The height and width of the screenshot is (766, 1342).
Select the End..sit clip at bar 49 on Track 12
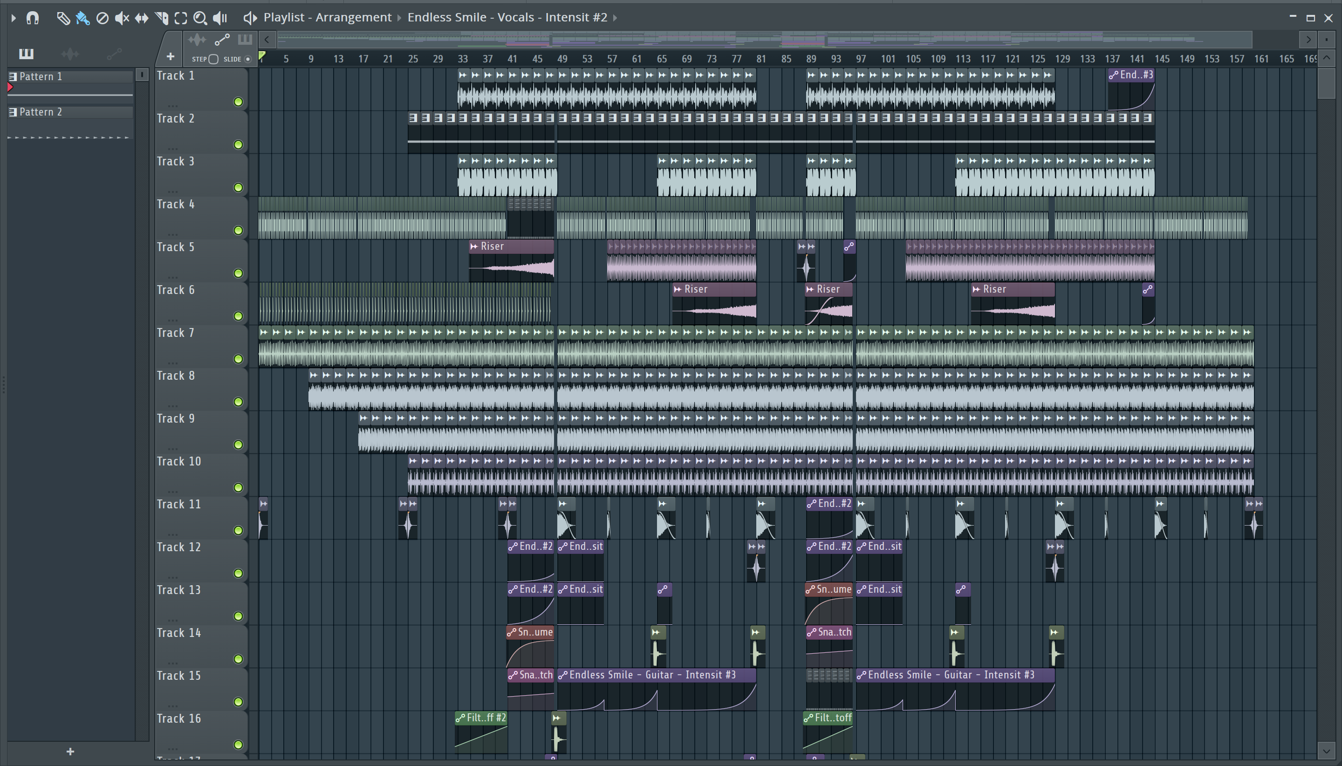[581, 561]
